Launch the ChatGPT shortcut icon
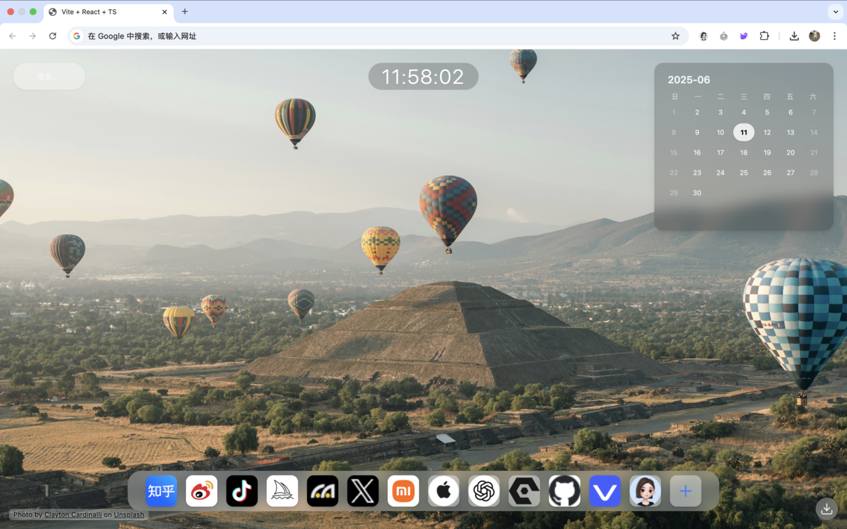The height and width of the screenshot is (529, 847). pos(484,491)
